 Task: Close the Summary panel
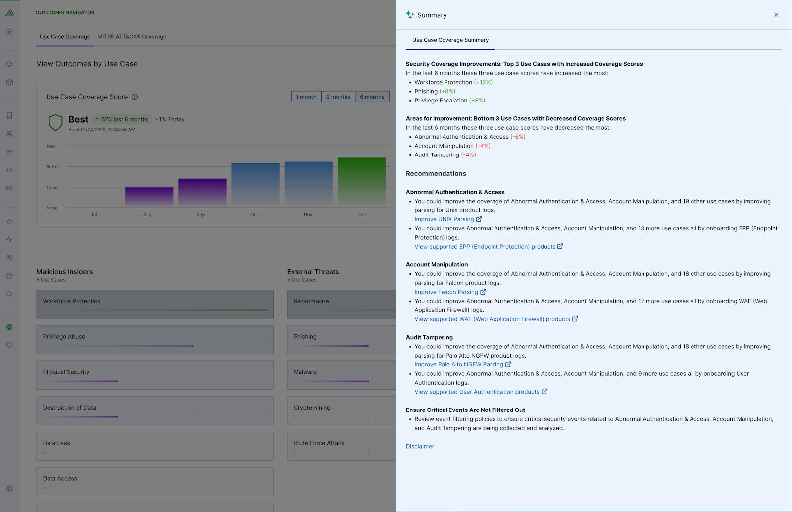coord(776,15)
